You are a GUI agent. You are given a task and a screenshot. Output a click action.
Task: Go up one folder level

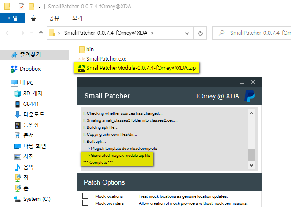(x=41, y=33)
